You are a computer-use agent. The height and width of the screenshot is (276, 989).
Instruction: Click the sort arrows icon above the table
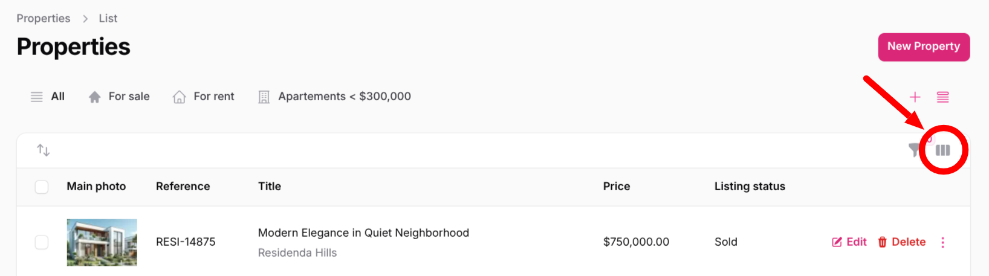point(44,150)
